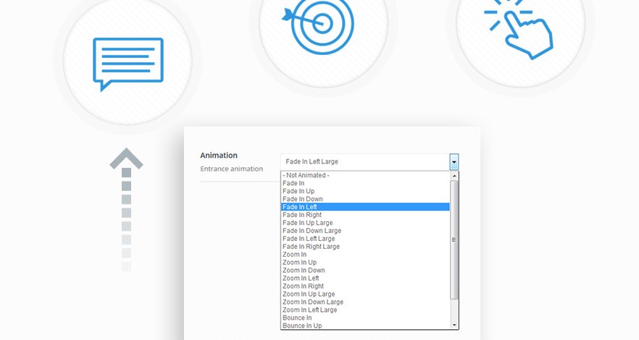The height and width of the screenshot is (340, 639).
Task: Choose 'Fade In Up Large' from list
Action: (x=365, y=223)
